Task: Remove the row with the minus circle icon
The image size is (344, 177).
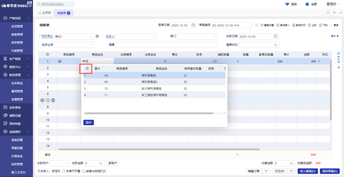Action: (x=48, y=100)
